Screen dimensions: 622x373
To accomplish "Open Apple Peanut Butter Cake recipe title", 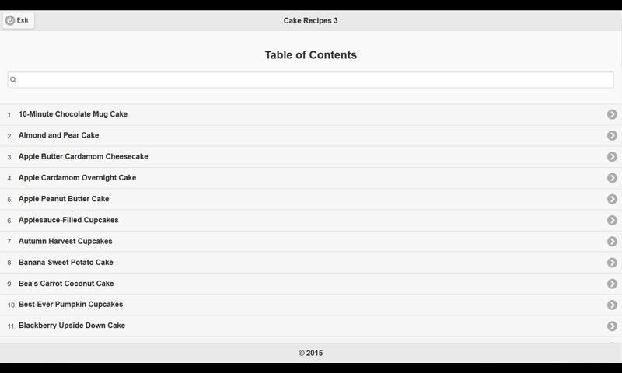I will tap(64, 199).
